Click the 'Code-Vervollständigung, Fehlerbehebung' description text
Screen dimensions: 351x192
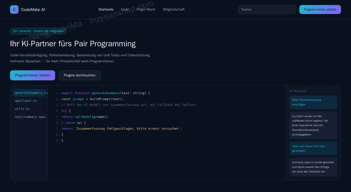80,58
